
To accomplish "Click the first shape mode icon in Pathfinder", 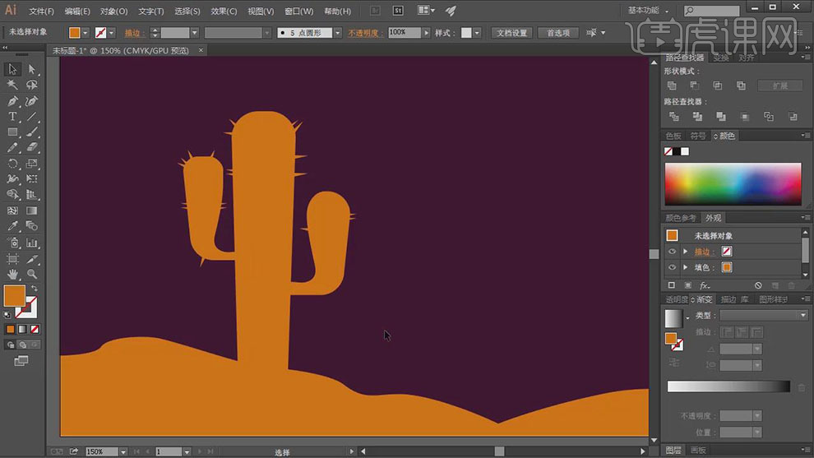I will 672,86.
